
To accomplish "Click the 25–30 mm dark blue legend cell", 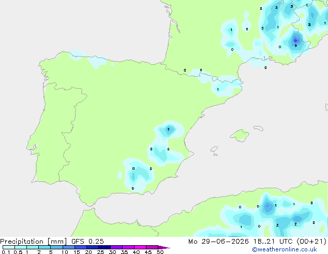I will (x=104, y=247).
